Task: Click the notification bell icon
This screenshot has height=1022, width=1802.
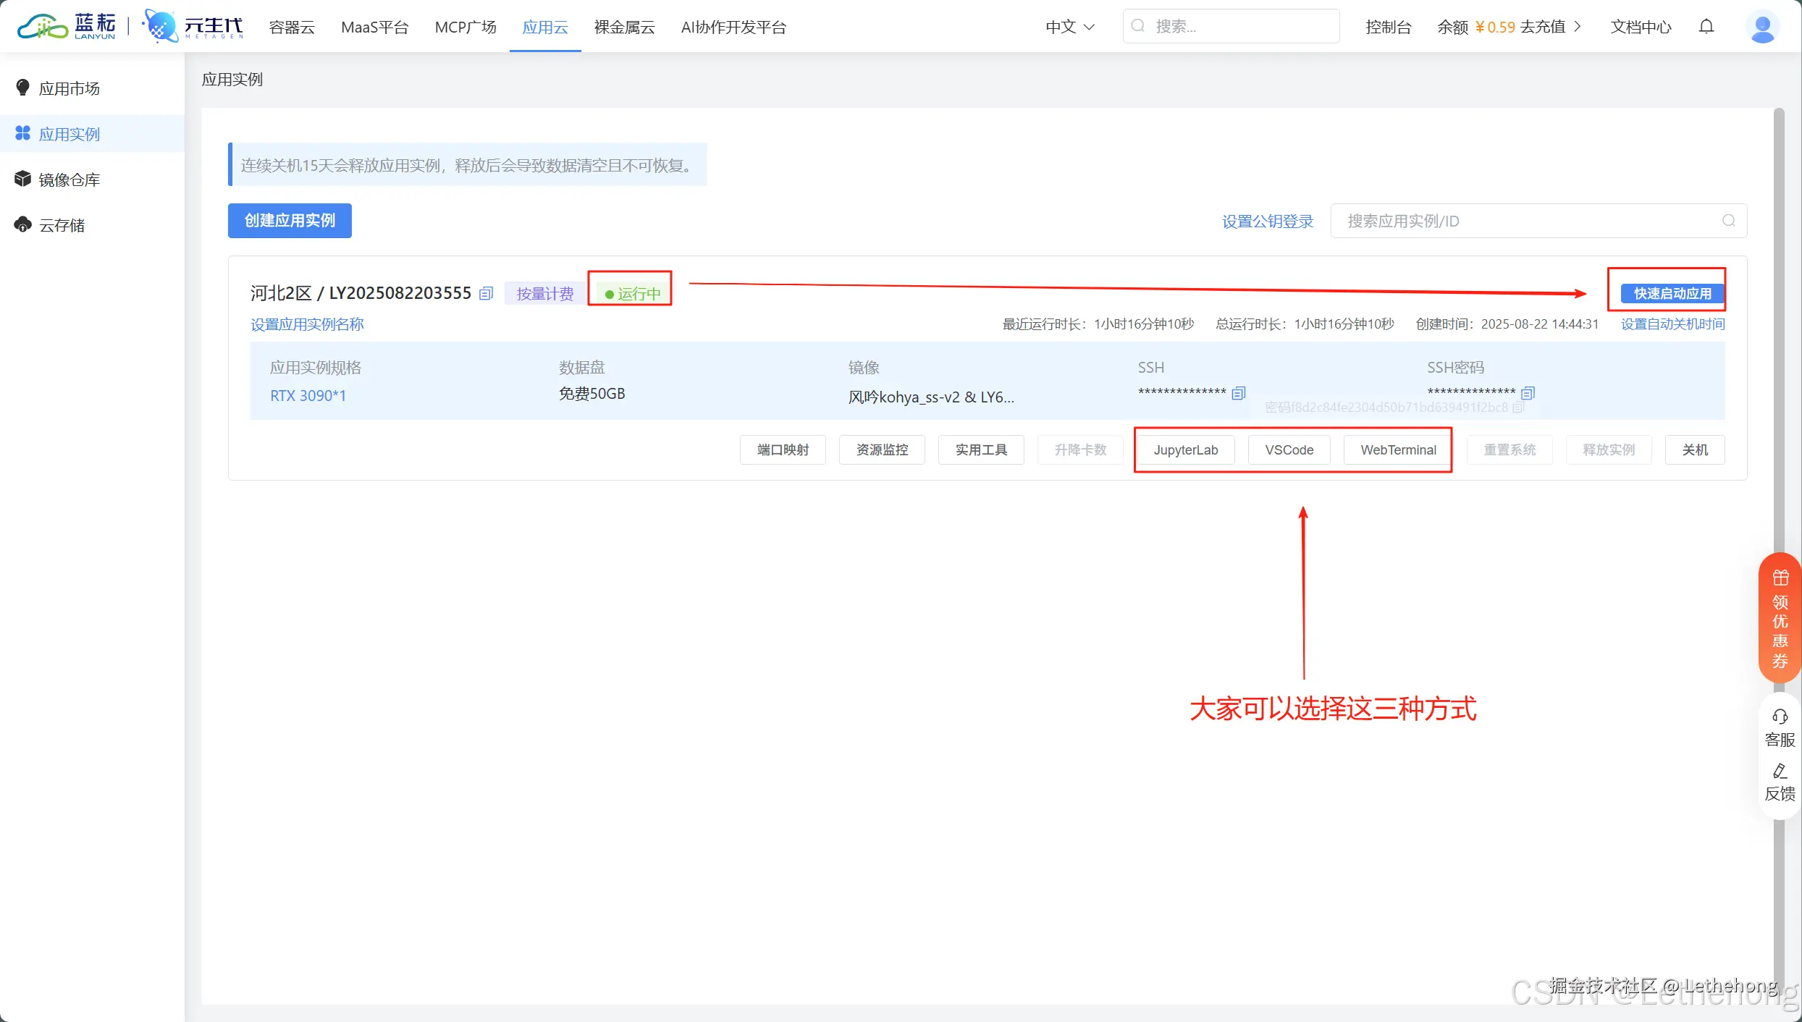Action: (1706, 27)
